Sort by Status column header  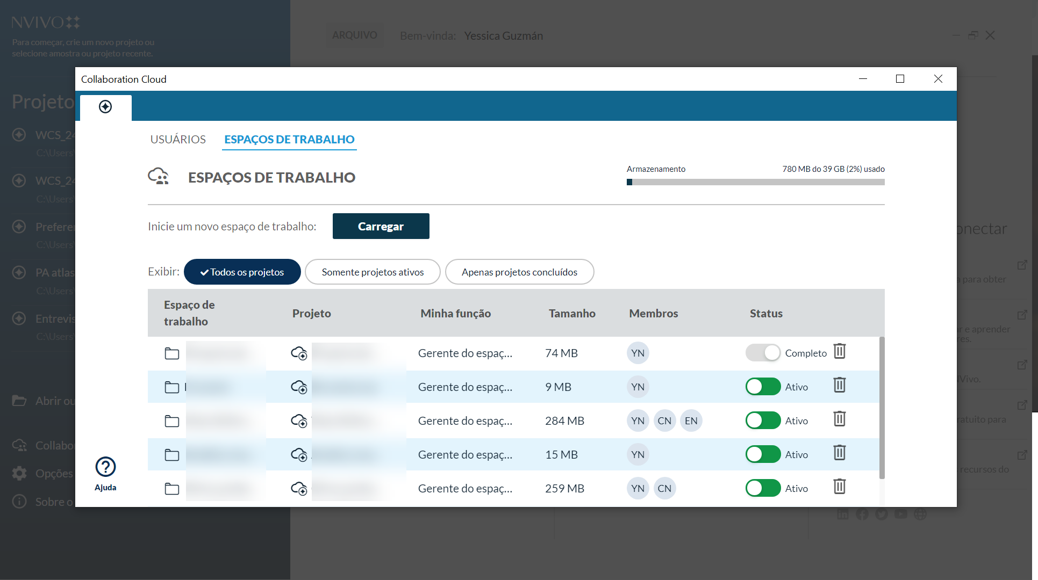pos(766,313)
